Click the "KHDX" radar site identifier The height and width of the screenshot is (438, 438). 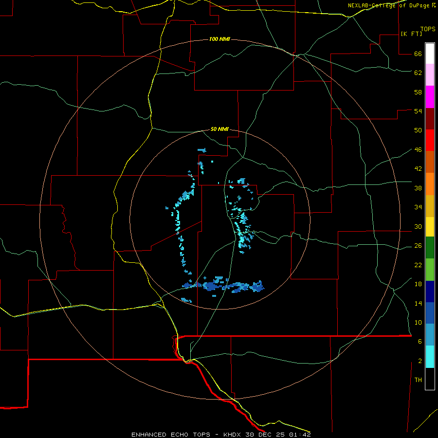(x=233, y=435)
